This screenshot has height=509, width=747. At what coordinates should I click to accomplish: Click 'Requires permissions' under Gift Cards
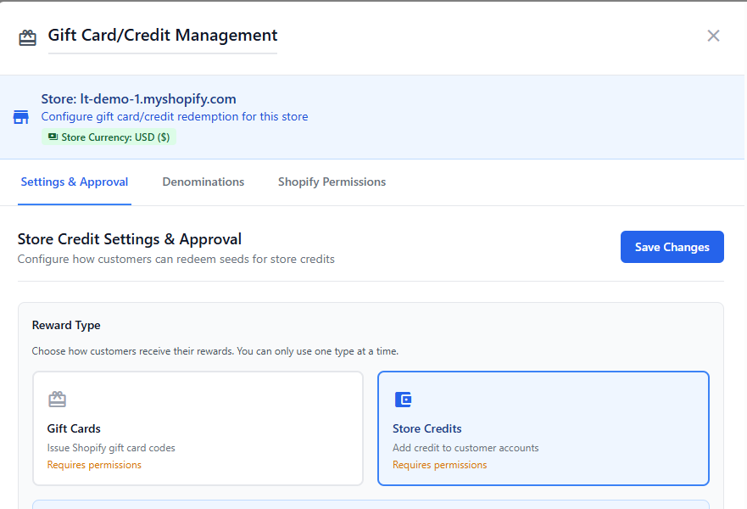tap(94, 465)
